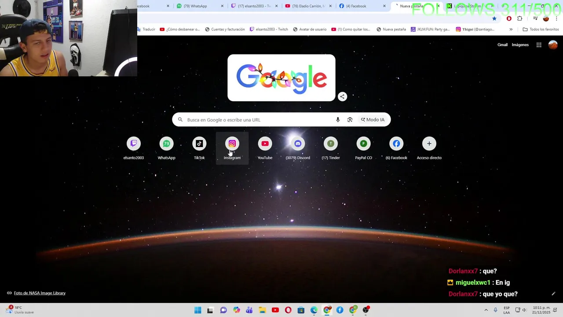563x317 pixels.
Task: Open the (1) Como quitar los... bookmark
Action: [351, 29]
